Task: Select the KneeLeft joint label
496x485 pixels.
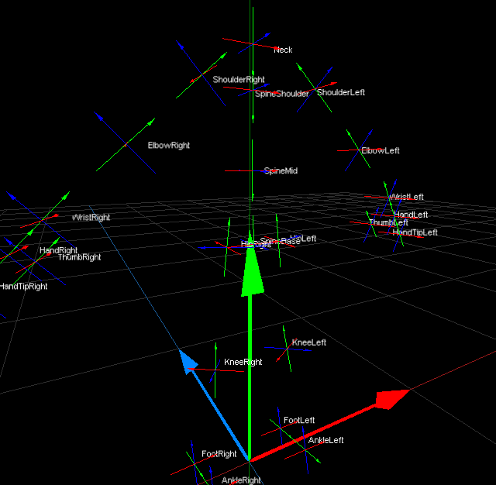Action: [x=308, y=342]
